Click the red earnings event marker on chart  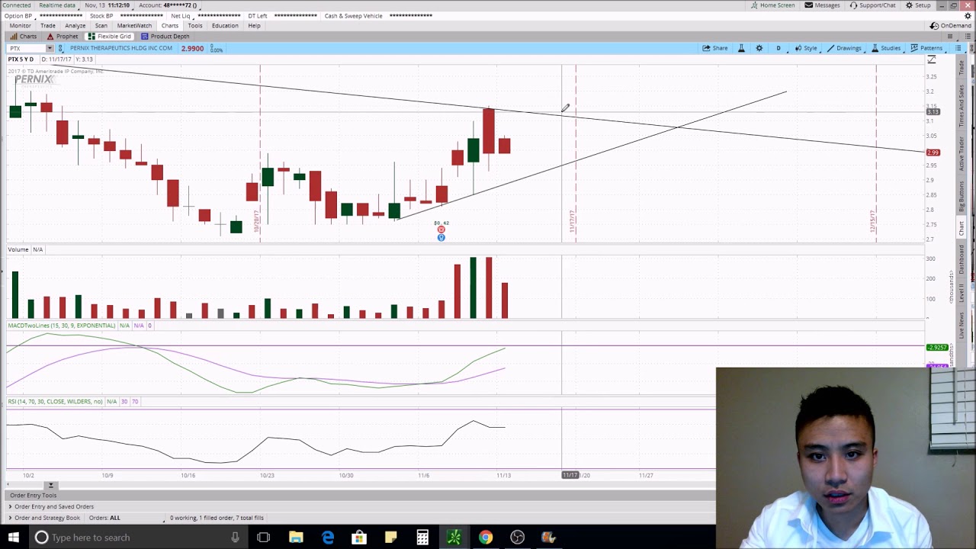[x=441, y=230]
